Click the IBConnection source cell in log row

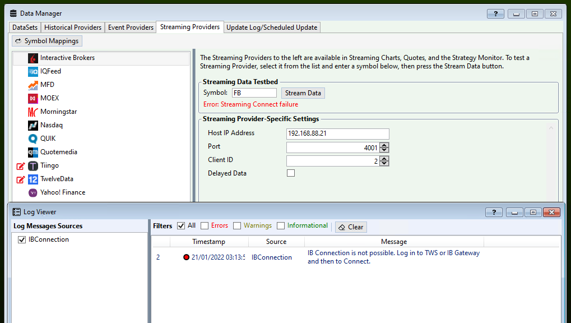pyautogui.click(x=272, y=257)
